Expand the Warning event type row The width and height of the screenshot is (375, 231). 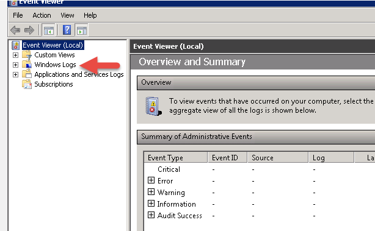(151, 191)
